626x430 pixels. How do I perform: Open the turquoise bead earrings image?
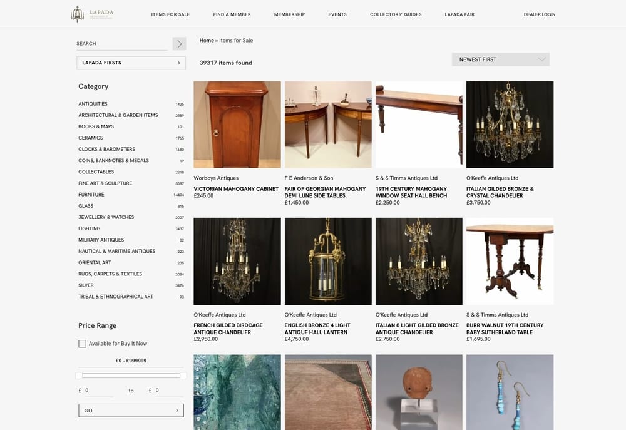510,392
